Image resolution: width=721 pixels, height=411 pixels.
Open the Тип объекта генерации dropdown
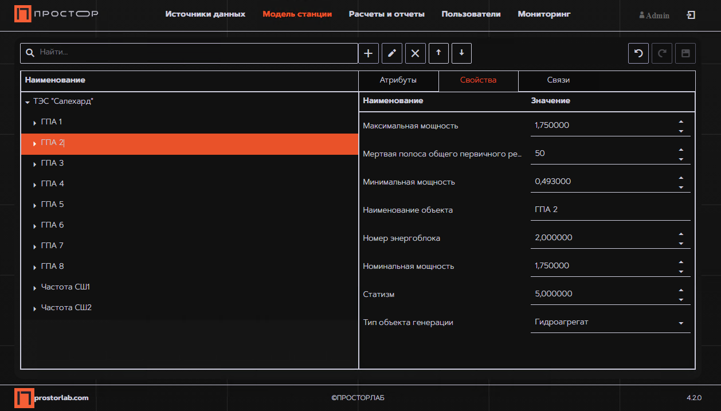[681, 323]
